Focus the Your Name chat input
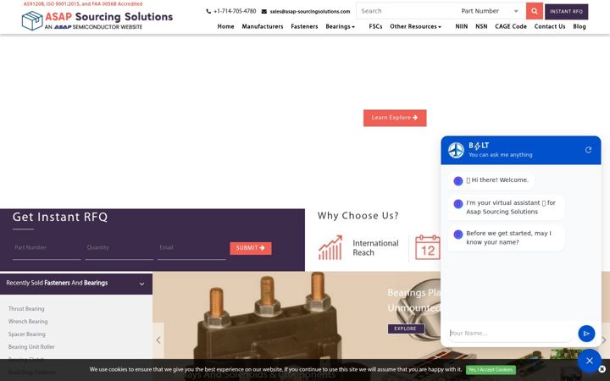The height and width of the screenshot is (381, 610). click(510, 334)
